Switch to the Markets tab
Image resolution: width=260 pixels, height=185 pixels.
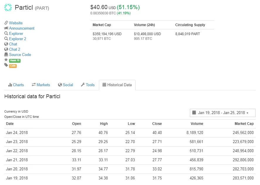[x=41, y=85]
